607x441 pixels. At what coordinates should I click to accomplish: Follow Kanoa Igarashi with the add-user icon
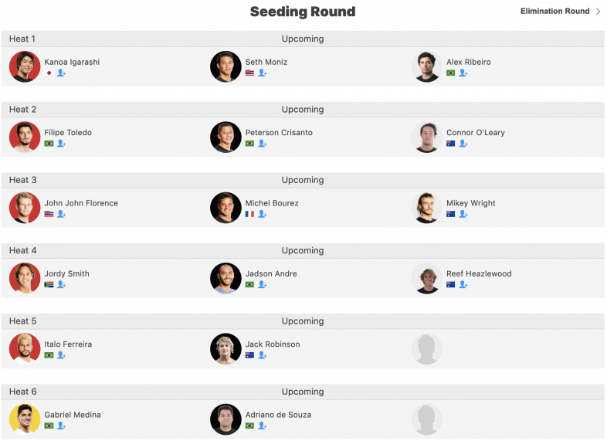tap(61, 73)
